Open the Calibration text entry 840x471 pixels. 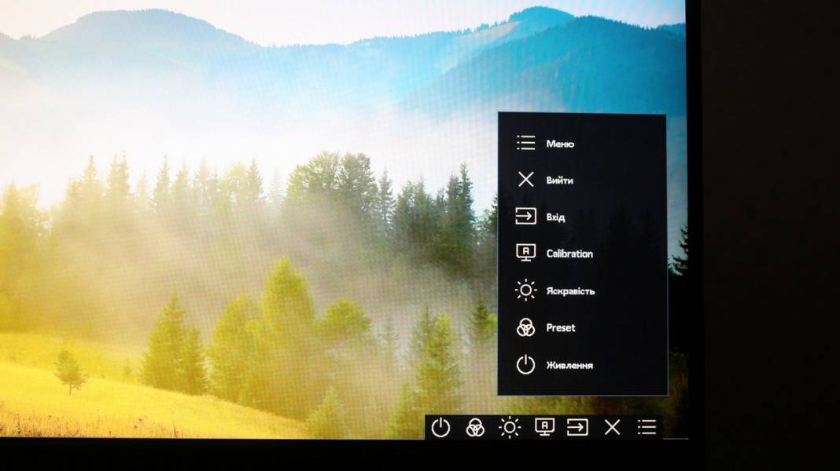[569, 254]
